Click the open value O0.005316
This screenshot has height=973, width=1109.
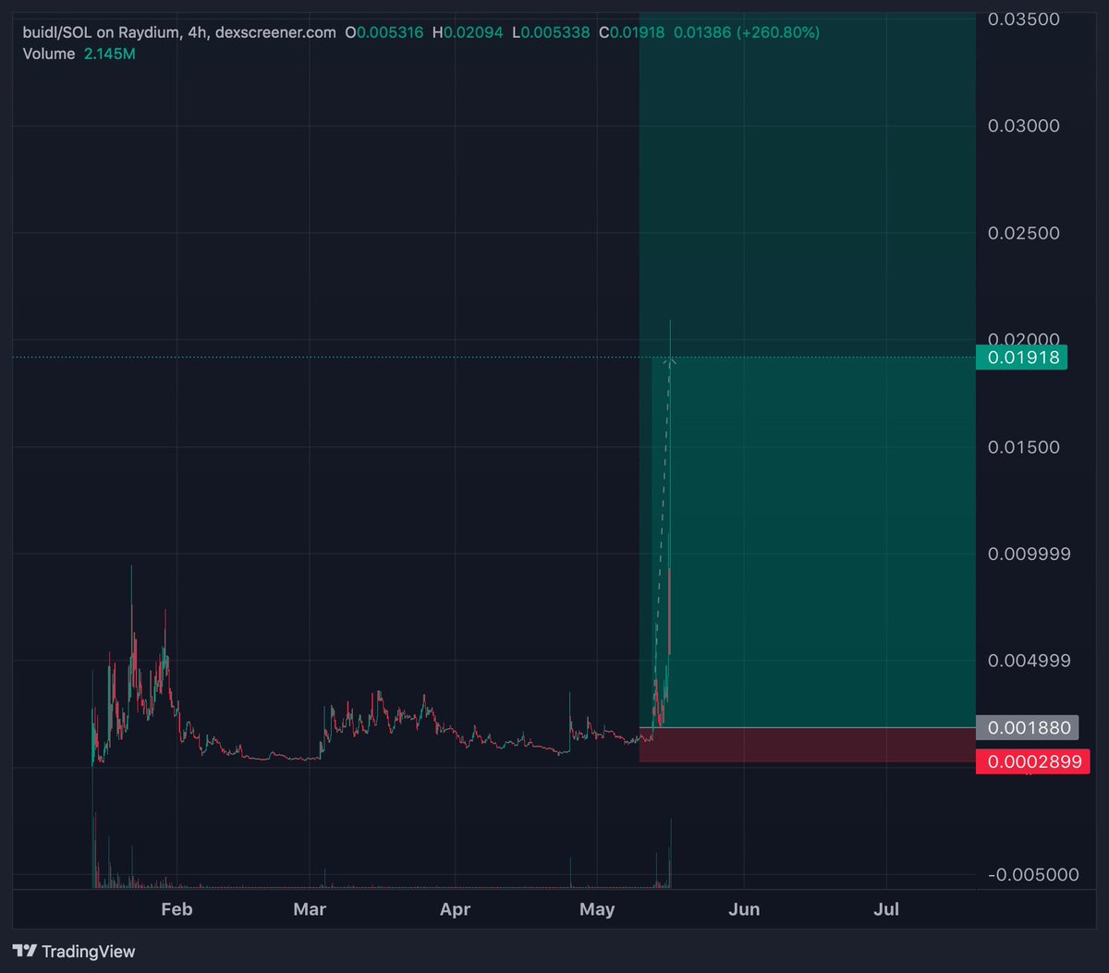point(384,32)
